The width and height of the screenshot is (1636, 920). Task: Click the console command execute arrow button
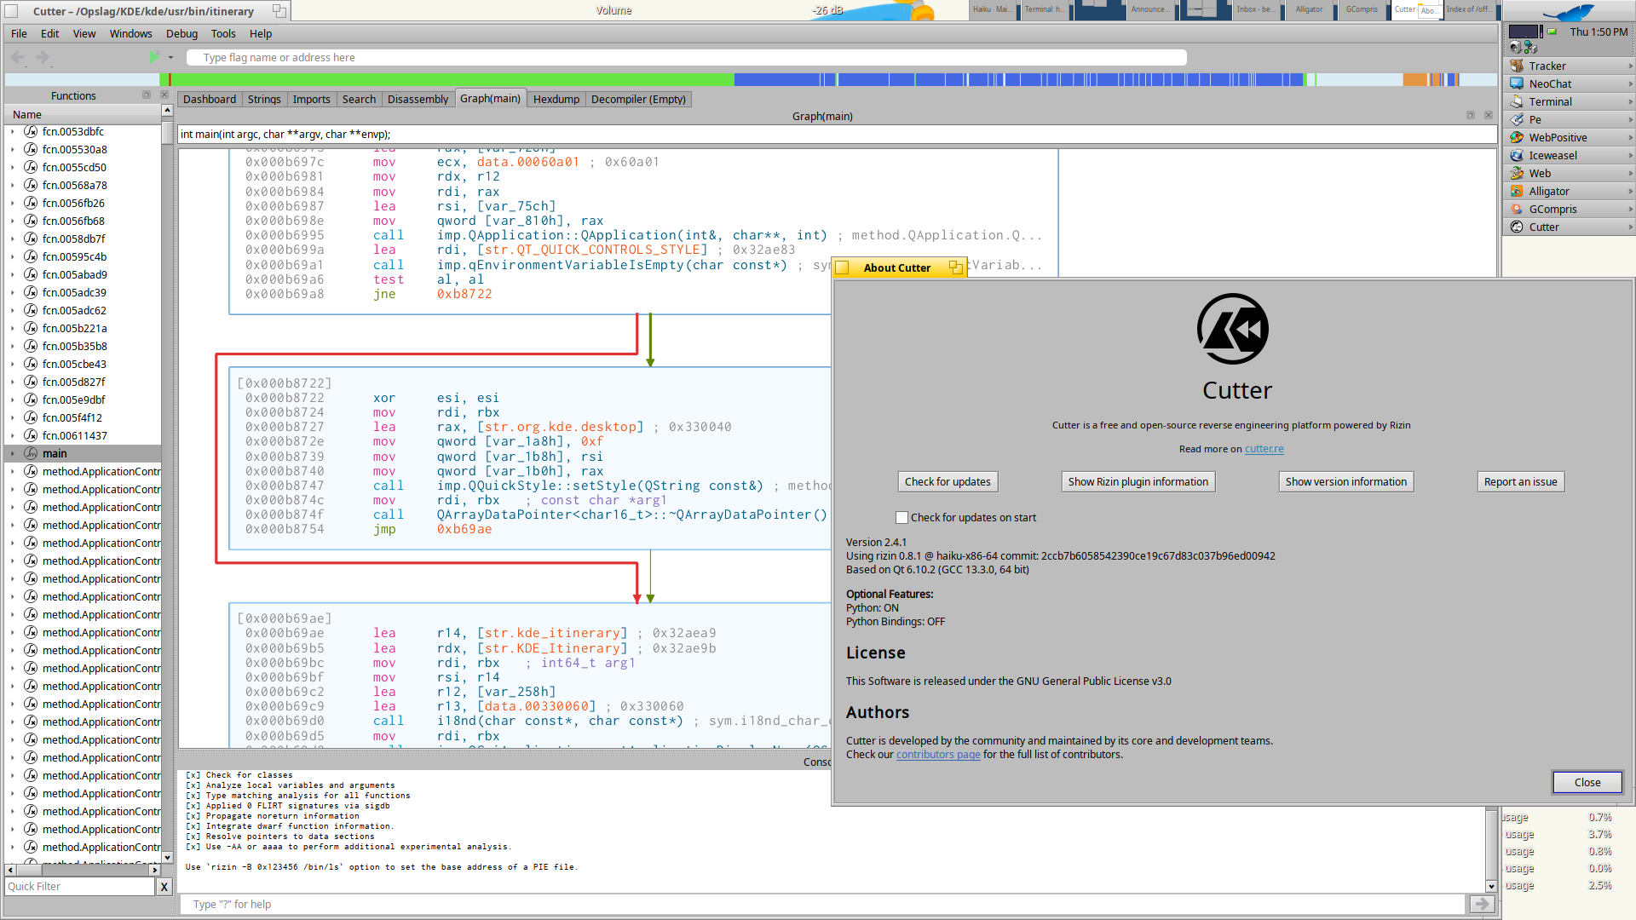1482,905
